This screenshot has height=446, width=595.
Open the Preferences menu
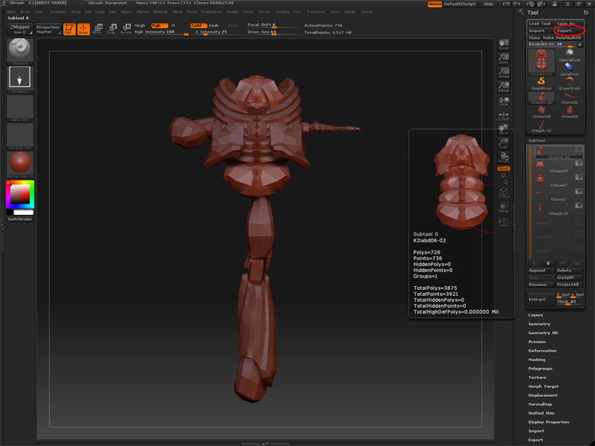coord(211,12)
